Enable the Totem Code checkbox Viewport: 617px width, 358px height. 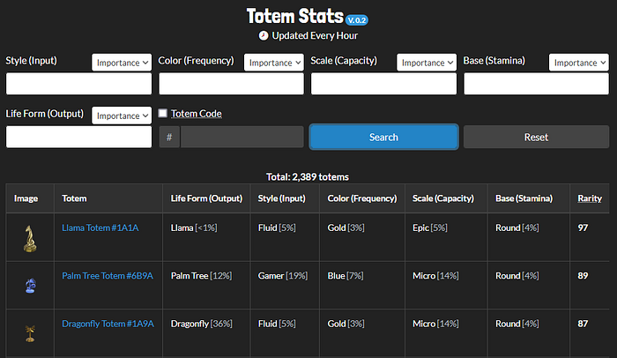(162, 114)
